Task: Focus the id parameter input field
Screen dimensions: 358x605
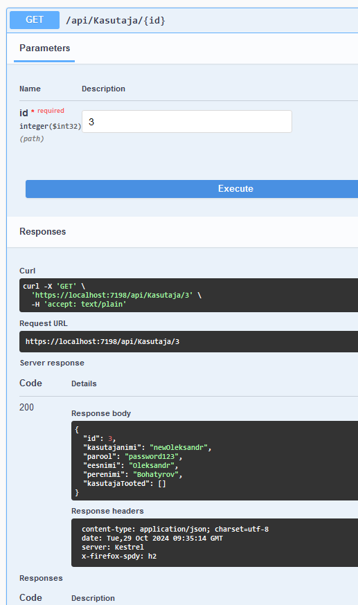Action: pos(187,122)
